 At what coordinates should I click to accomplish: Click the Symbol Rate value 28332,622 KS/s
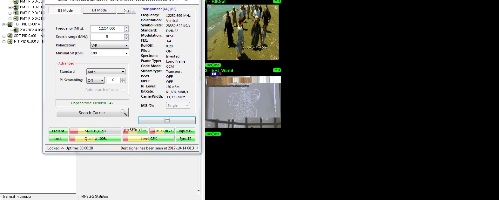[x=178, y=26]
